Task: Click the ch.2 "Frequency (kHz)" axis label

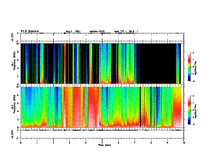Action: [14, 104]
